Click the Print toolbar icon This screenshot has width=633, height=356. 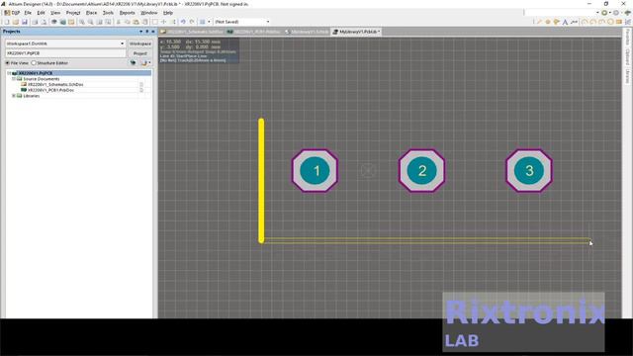coord(35,22)
